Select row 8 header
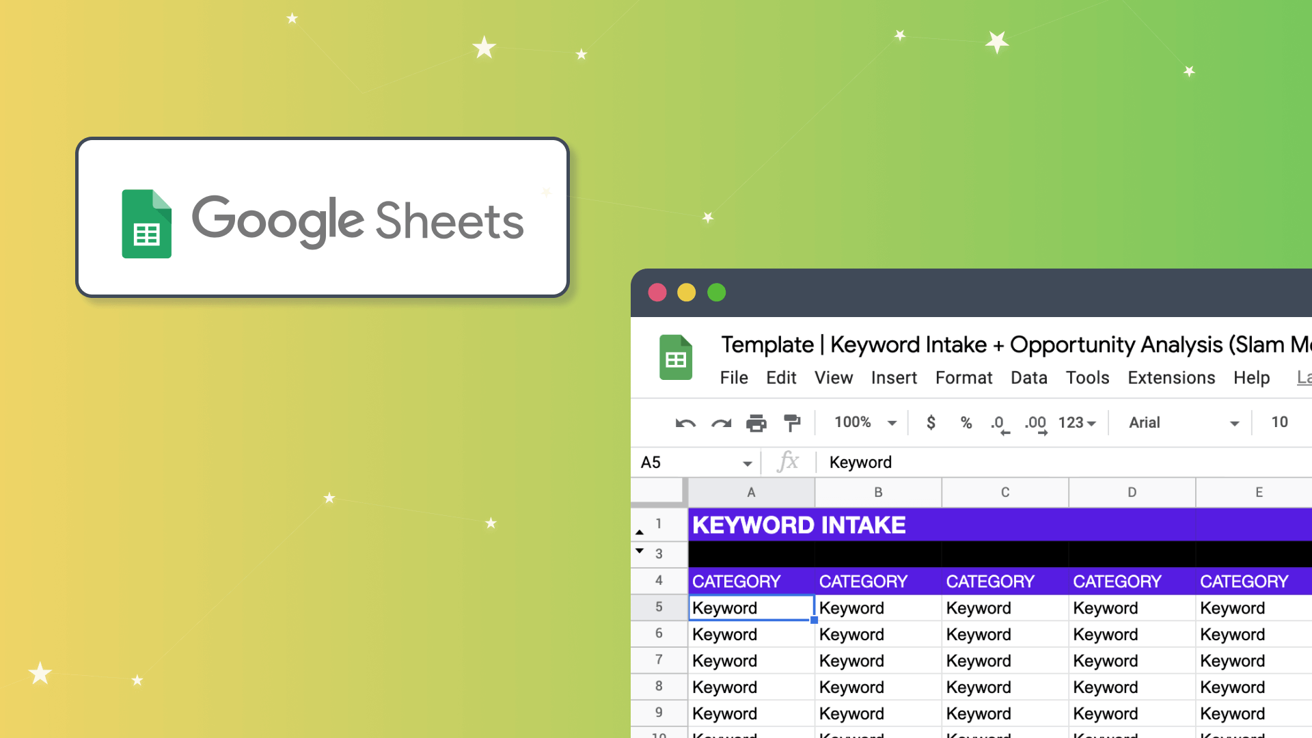 click(x=659, y=687)
